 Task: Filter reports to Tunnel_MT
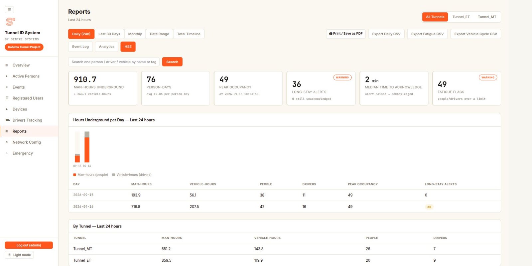pos(487,17)
